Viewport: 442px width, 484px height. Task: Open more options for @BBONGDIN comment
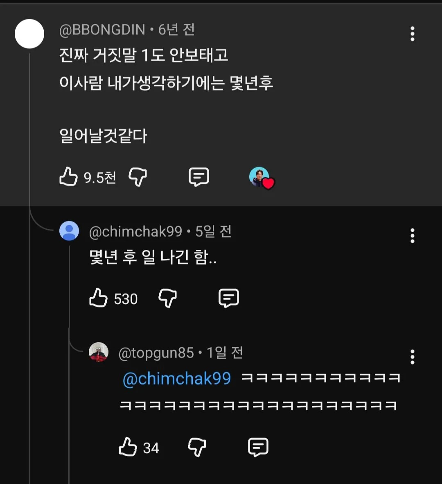(x=413, y=34)
